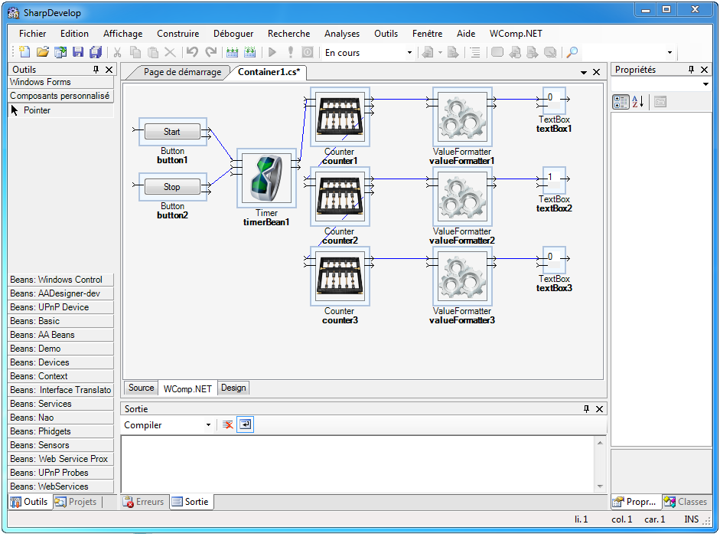
Task: Expand the Windows Forms toolbox category
Action: tap(60, 82)
